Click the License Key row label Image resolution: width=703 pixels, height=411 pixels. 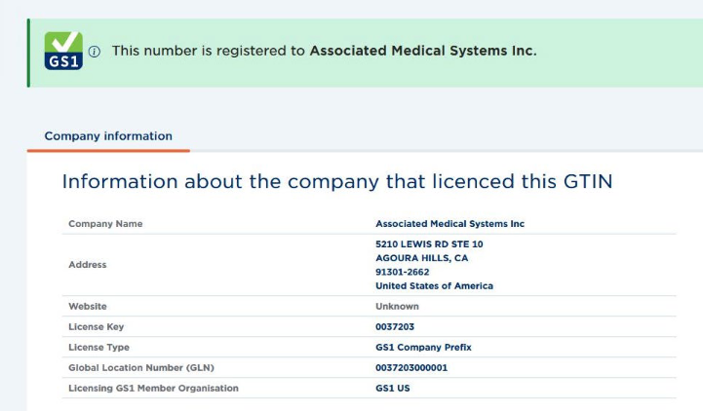coord(96,327)
